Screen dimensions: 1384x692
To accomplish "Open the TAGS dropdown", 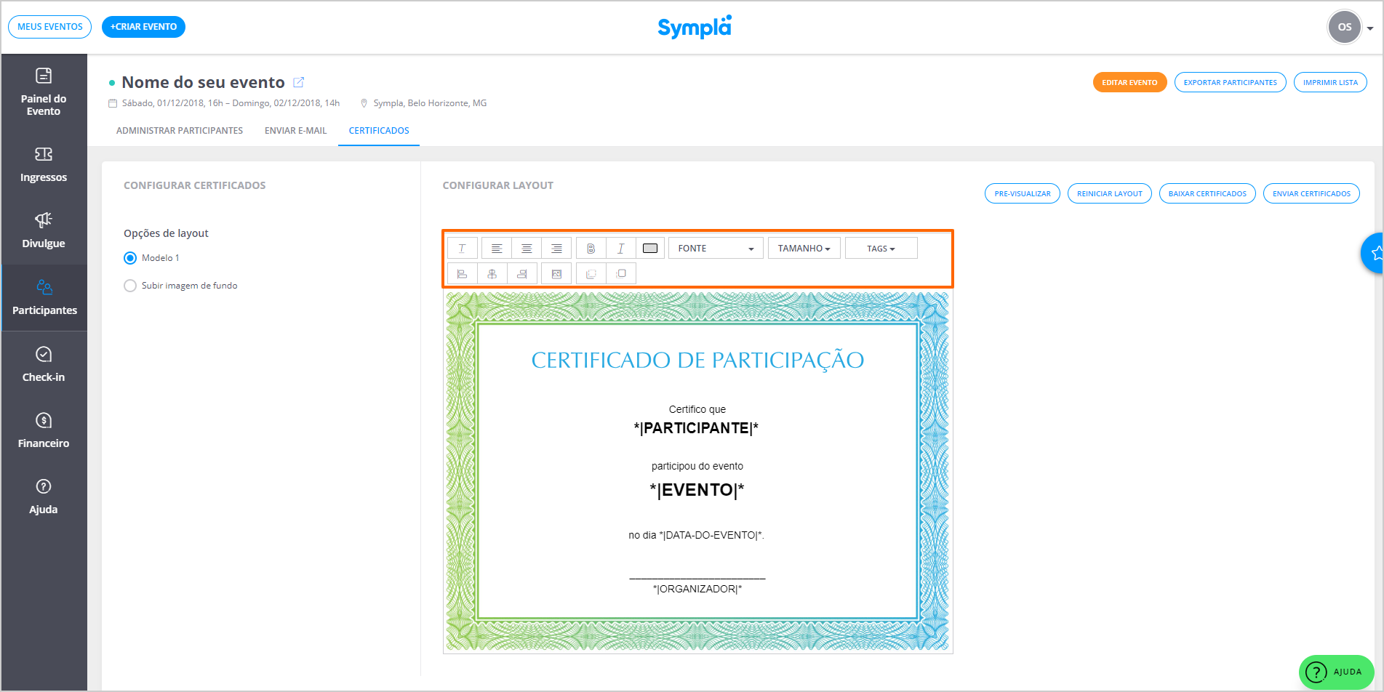I will (x=881, y=249).
